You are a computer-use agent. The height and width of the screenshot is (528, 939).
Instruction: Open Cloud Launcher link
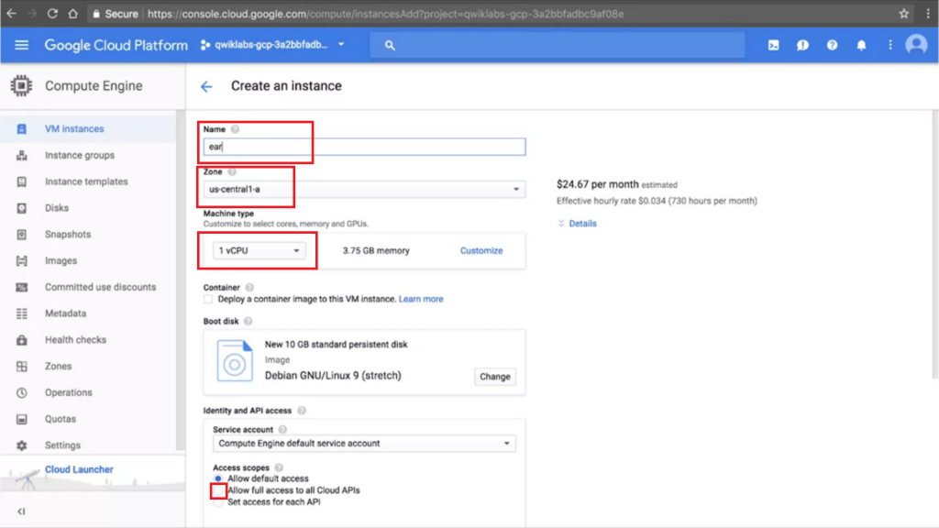point(79,469)
